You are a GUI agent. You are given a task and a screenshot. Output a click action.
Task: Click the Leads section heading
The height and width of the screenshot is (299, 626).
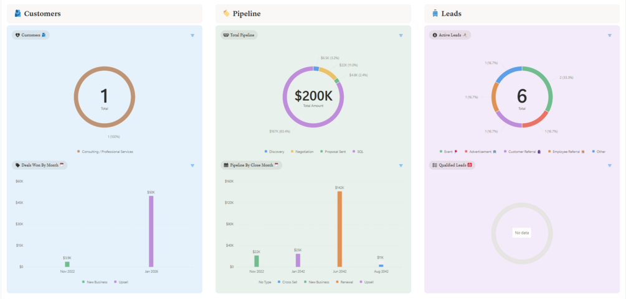point(452,14)
